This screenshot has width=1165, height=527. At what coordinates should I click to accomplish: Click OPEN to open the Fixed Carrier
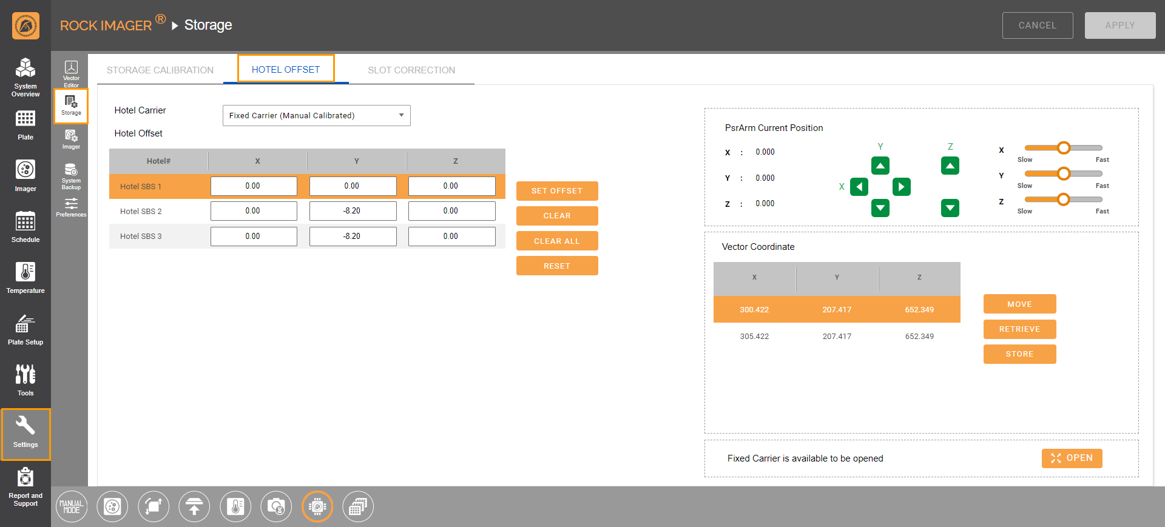pos(1072,458)
